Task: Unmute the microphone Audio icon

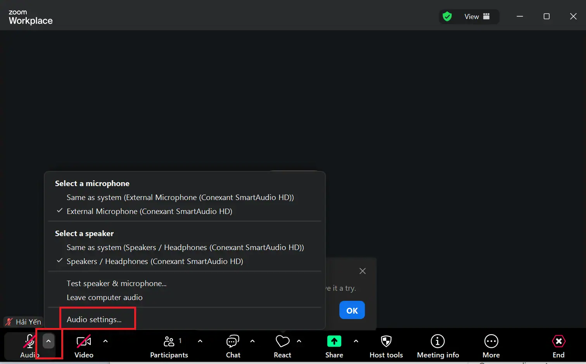Action: (29, 342)
